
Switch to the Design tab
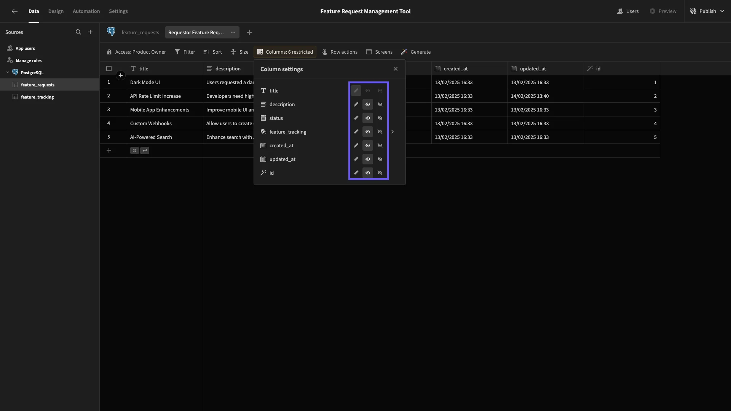[x=56, y=11]
